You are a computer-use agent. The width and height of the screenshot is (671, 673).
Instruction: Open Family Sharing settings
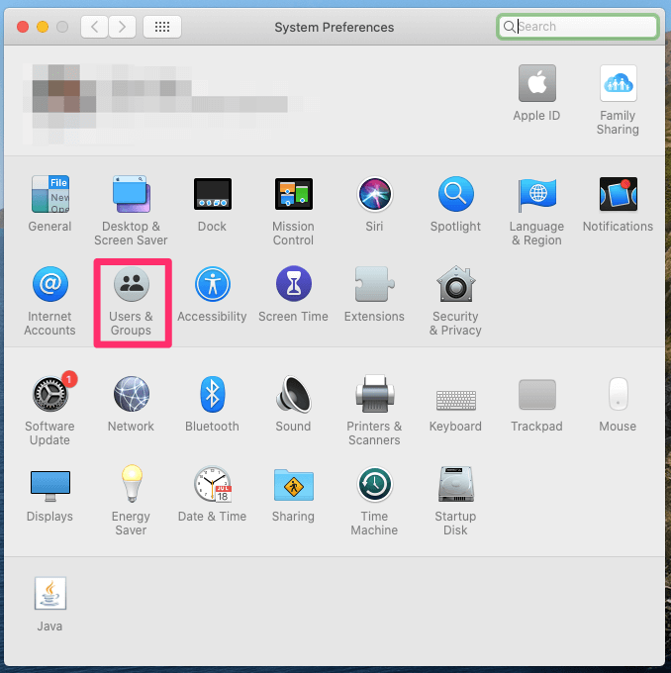coord(619,83)
